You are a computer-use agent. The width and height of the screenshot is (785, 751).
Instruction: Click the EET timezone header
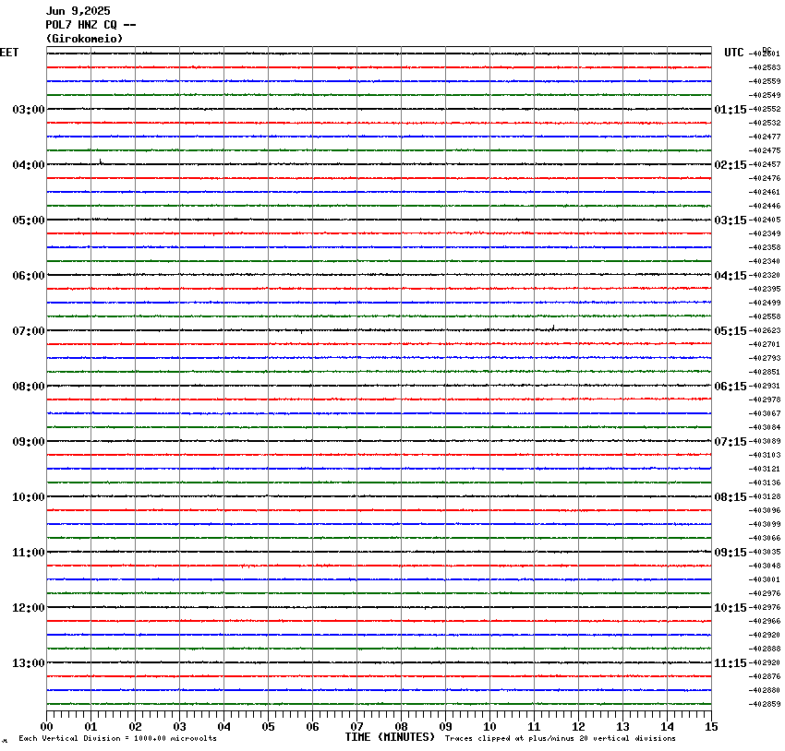[x=9, y=53]
